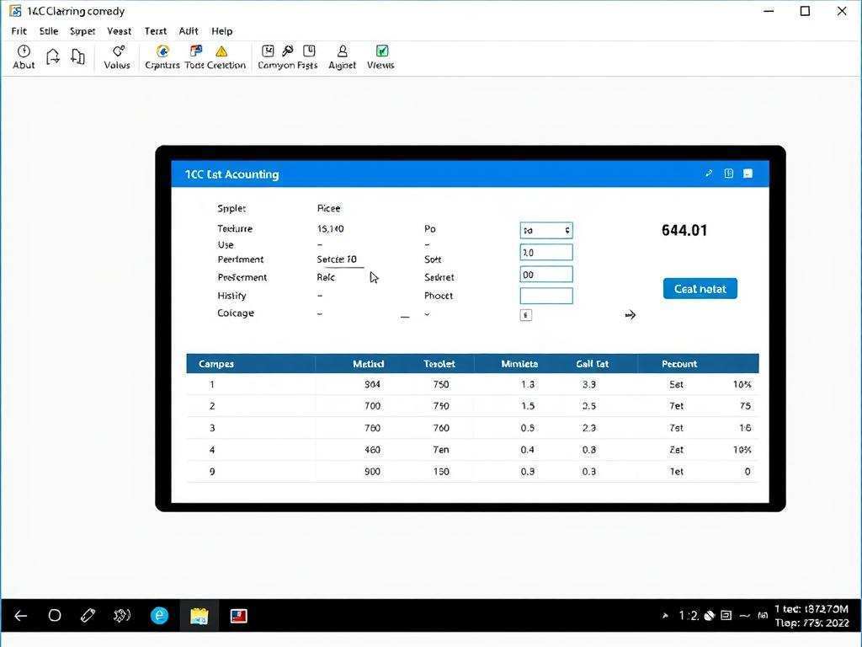Viewport: 862px width, 647px height.
Task: Open the Edge browser in taskbar
Action: (x=159, y=616)
